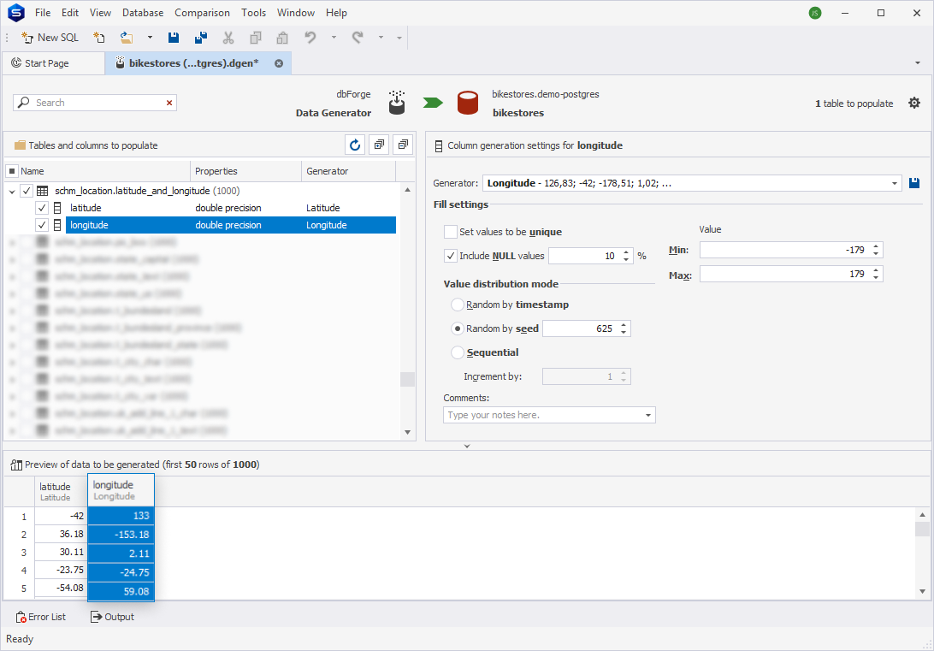Screen dimensions: 934x651
Task: Click the user account avatar icon
Action: coord(815,13)
